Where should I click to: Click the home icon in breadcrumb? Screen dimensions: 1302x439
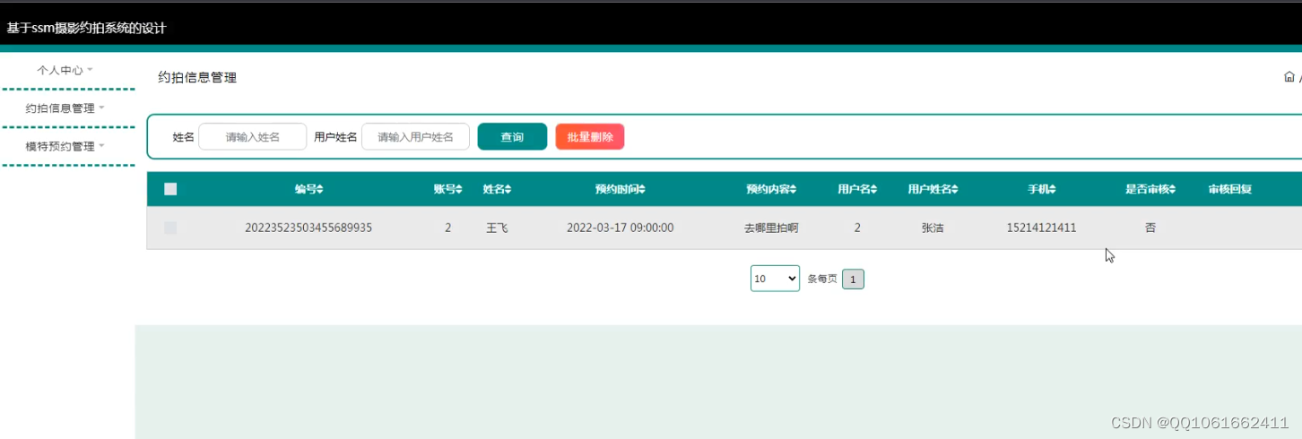(1289, 77)
